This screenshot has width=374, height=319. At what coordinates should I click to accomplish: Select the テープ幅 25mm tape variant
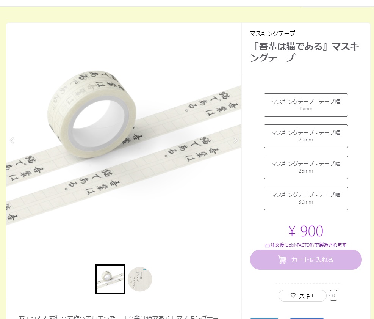pyautogui.click(x=306, y=167)
